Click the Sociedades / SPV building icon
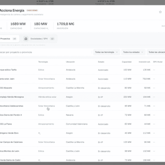Screen dimensions: 165x165 (26, 39)
